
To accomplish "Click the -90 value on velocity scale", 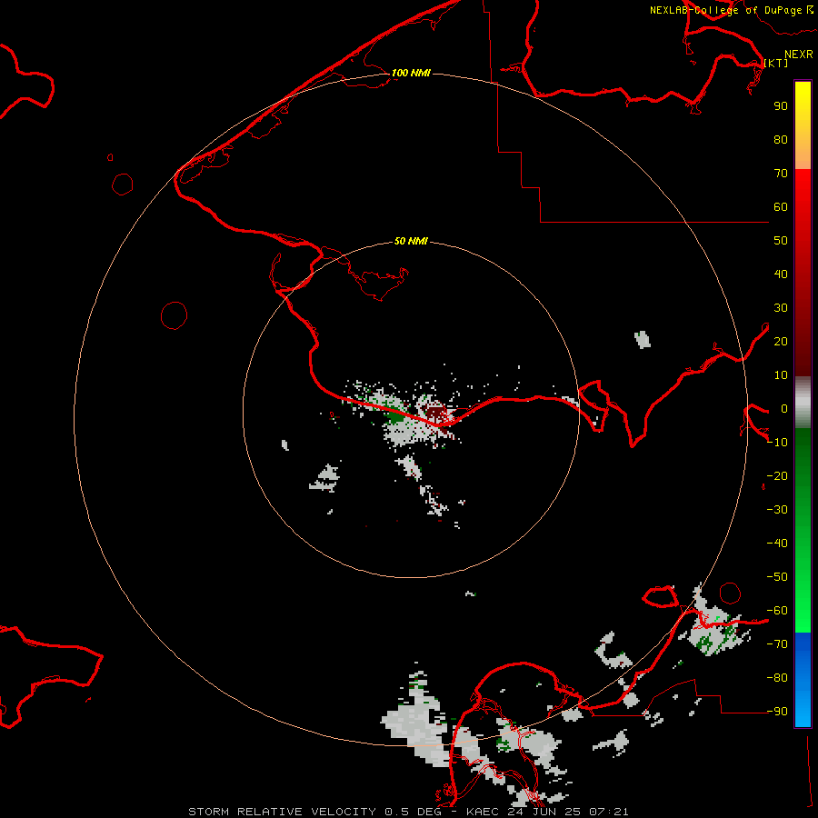I will (x=777, y=711).
